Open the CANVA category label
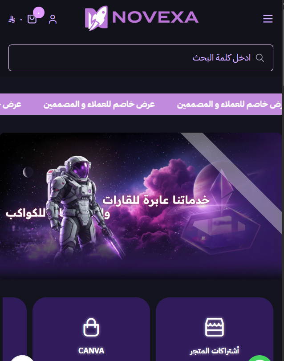The height and width of the screenshot is (361, 284). click(91, 351)
